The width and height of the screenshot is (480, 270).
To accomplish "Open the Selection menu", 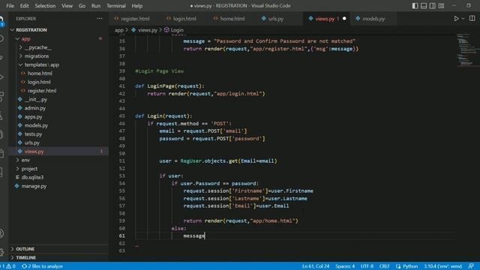I will pos(45,6).
